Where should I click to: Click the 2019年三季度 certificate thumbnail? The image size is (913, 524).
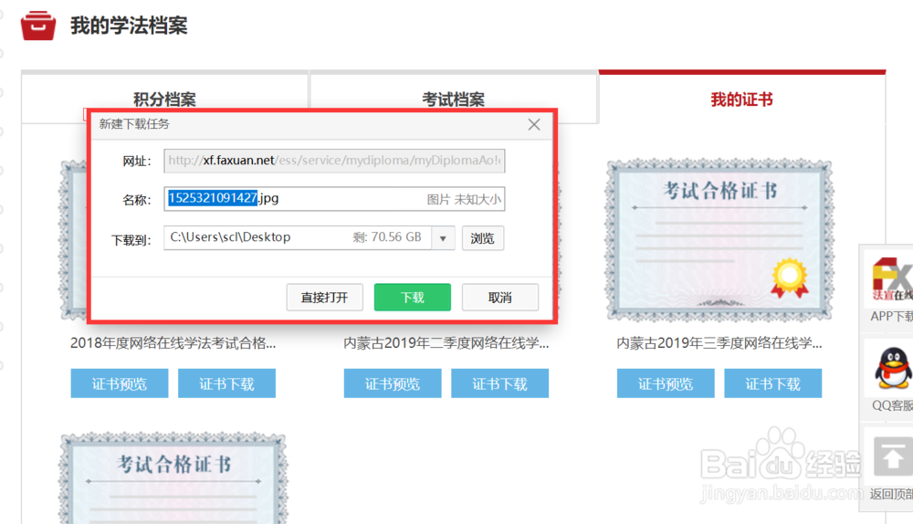719,240
